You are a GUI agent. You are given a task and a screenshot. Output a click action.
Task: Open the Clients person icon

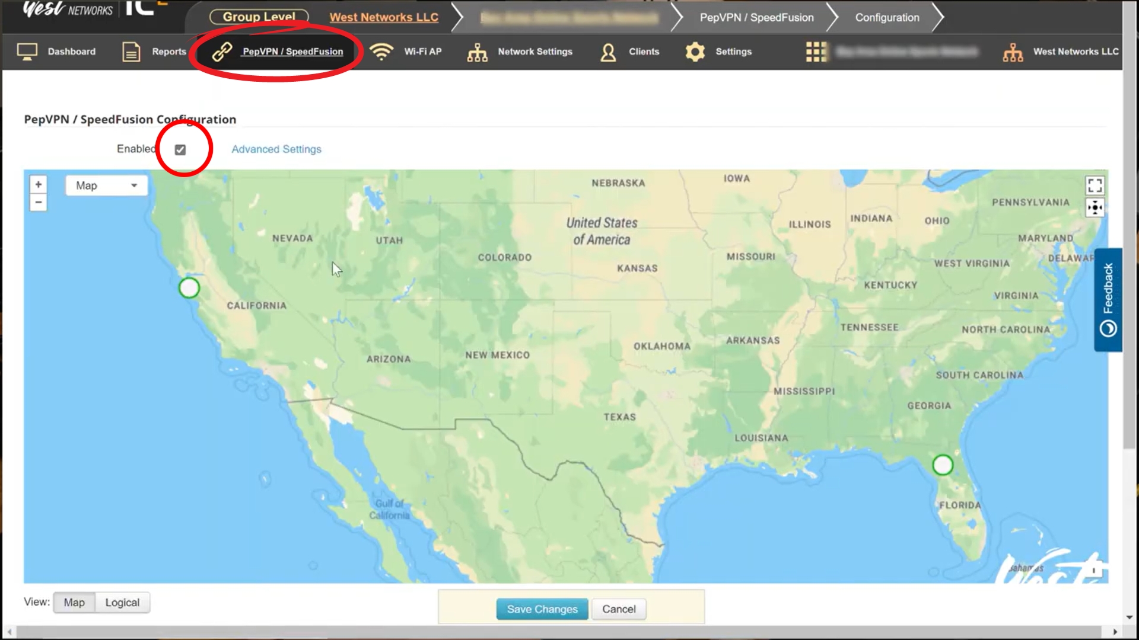(608, 52)
